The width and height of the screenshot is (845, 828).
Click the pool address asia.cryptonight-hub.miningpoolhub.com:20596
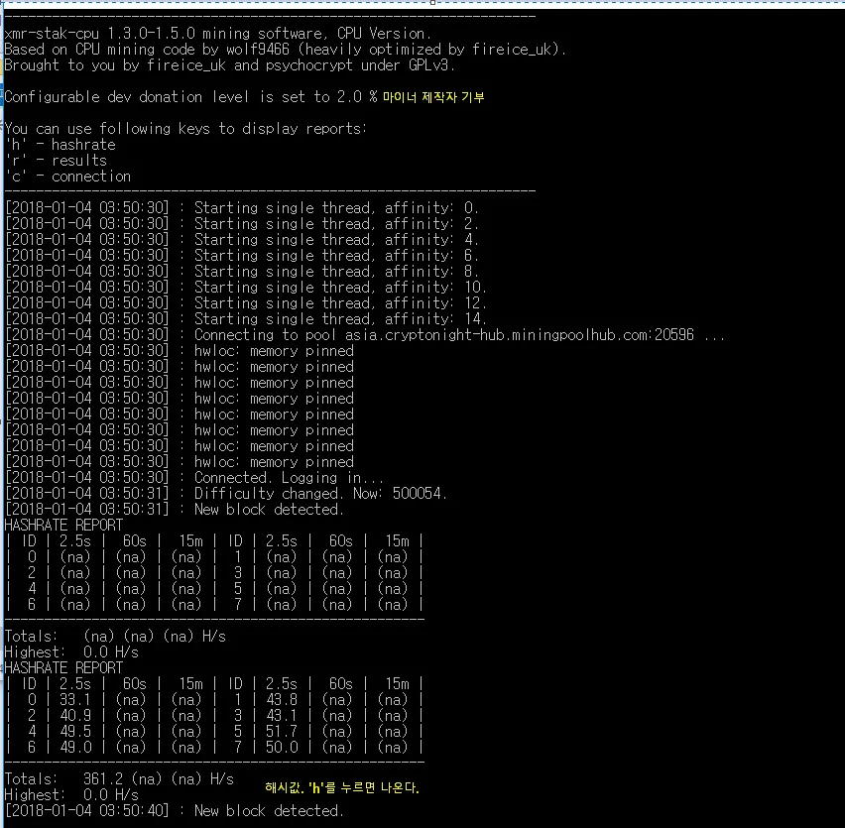click(x=520, y=335)
